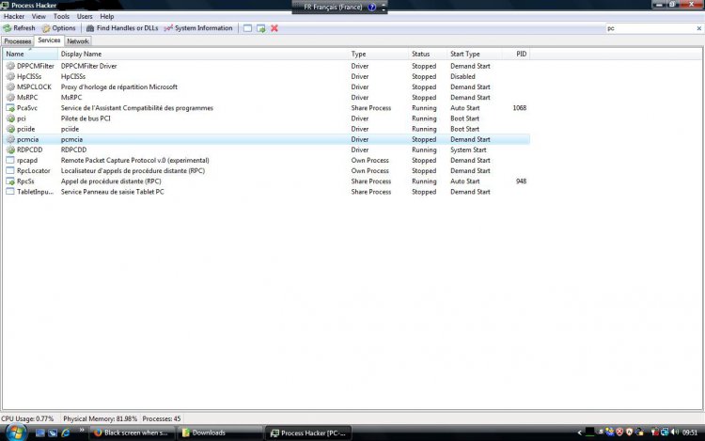Select 'Remote Packet Capture Protocol v.0 (experimental)'

pos(134,160)
